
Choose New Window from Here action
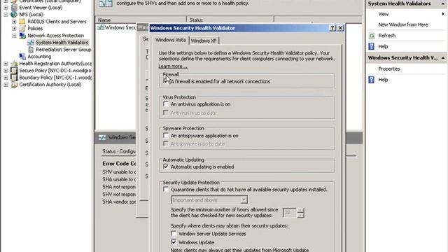[403, 25]
